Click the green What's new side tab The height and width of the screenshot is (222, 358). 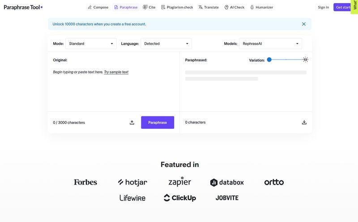click(x=354, y=7)
